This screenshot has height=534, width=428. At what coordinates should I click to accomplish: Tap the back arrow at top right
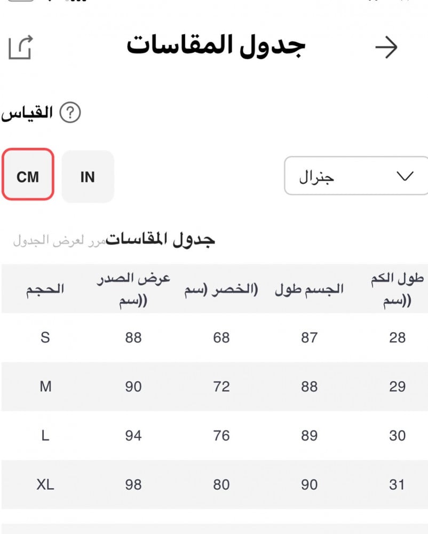pyautogui.click(x=386, y=48)
